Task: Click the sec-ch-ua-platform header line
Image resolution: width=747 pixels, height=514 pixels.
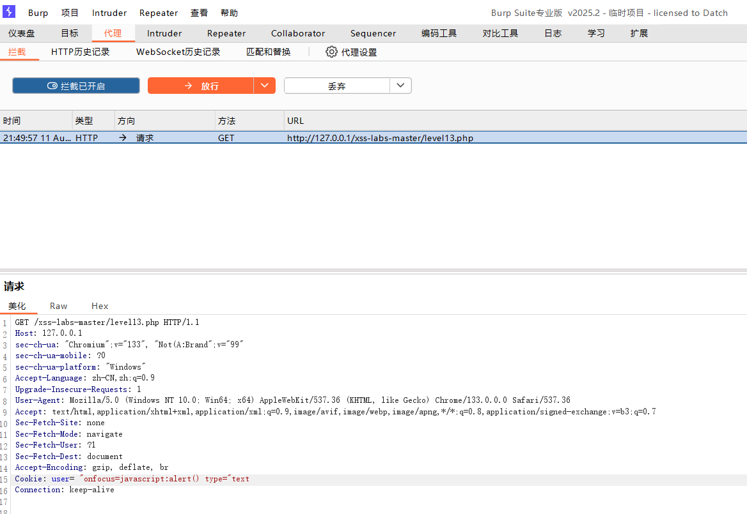Action: [x=80, y=367]
